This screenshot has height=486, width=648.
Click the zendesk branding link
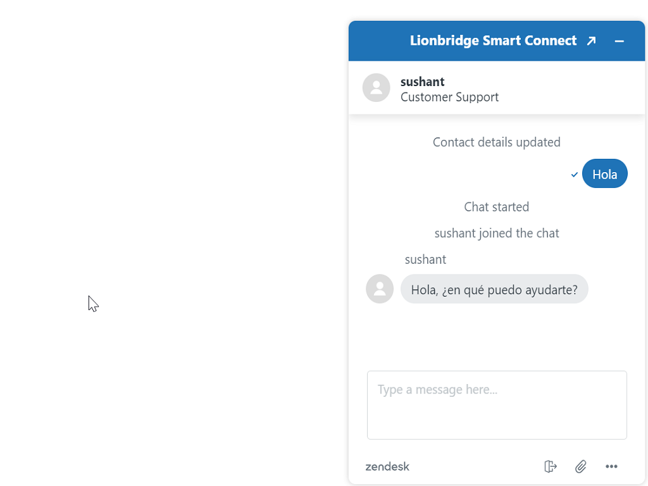point(387,466)
